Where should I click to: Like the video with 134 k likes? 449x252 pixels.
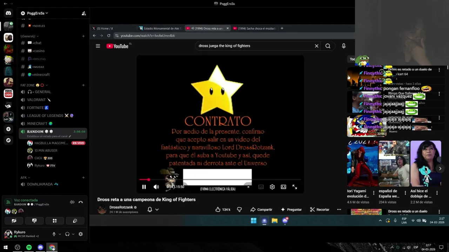(223, 209)
